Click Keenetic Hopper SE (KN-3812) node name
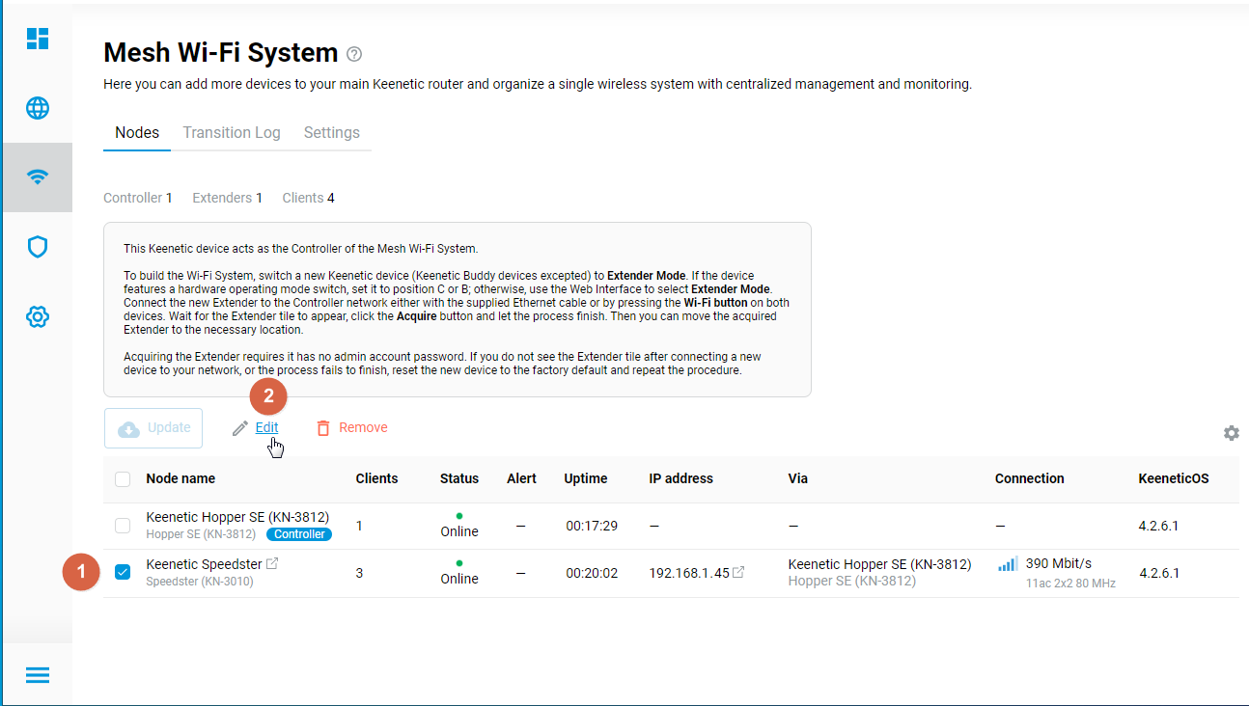The image size is (1249, 706). [x=237, y=517]
